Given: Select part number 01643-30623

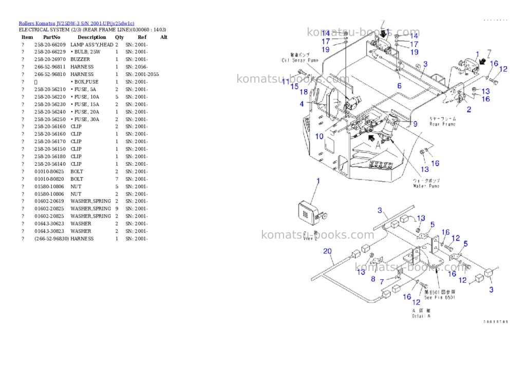Looking at the screenshot, I should [49, 224].
